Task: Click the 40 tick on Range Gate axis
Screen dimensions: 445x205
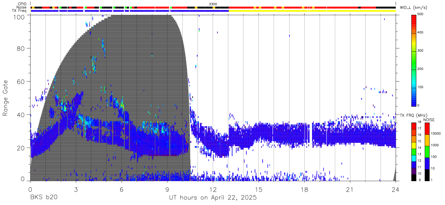Action: coord(21,115)
